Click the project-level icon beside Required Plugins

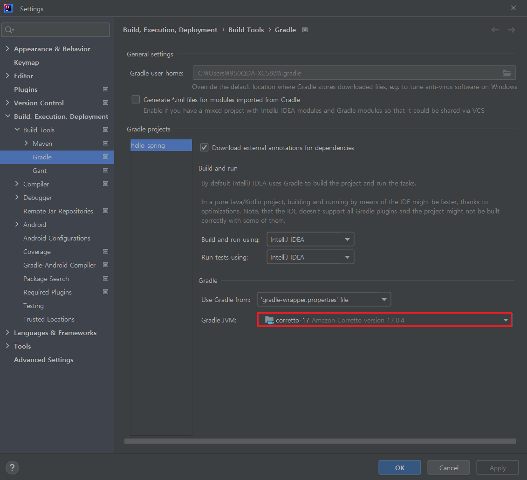tap(105, 292)
